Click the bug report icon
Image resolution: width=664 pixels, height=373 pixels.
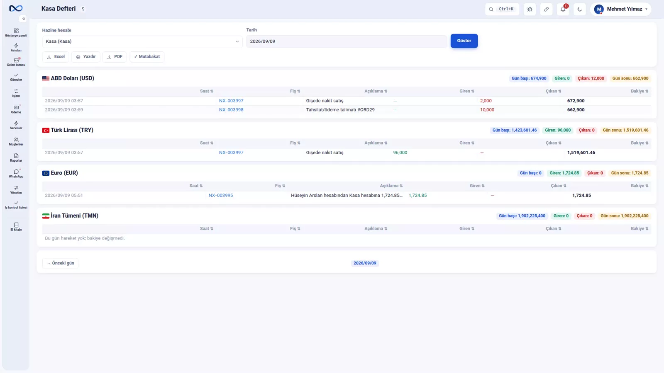point(530,9)
